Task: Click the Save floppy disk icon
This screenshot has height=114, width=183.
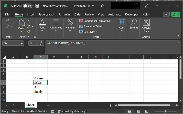Action: (37, 6)
